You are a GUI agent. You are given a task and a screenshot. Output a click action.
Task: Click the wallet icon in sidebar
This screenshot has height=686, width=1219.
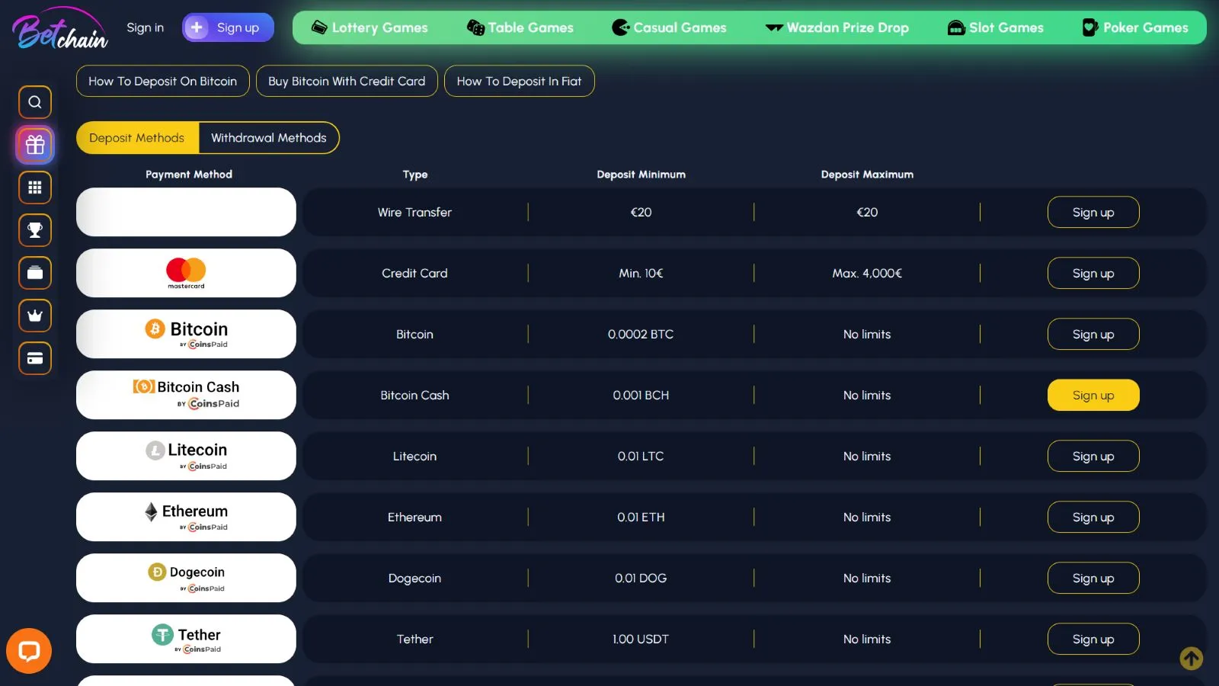point(35,273)
